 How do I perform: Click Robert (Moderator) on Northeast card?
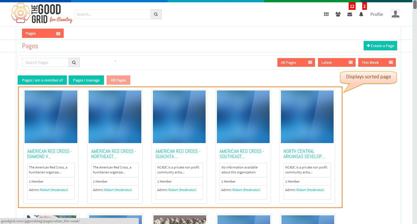(x=118, y=190)
